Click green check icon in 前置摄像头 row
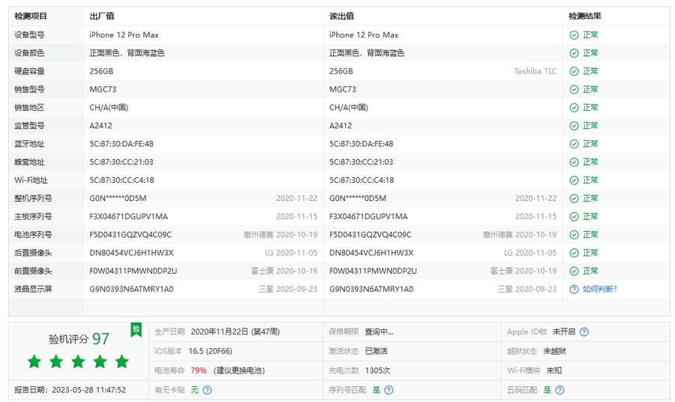Screen dimensions: 675x402 (574, 271)
